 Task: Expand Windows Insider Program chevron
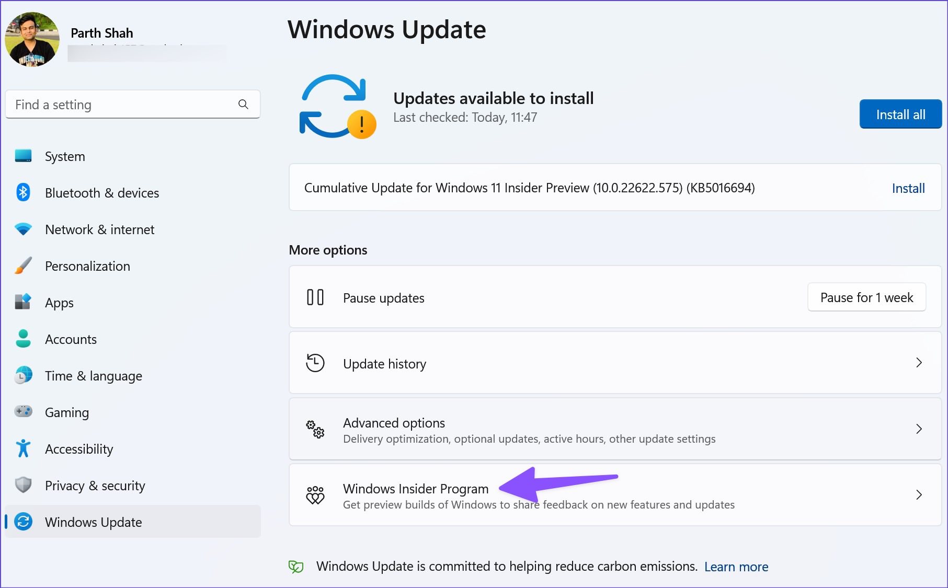[x=919, y=495]
